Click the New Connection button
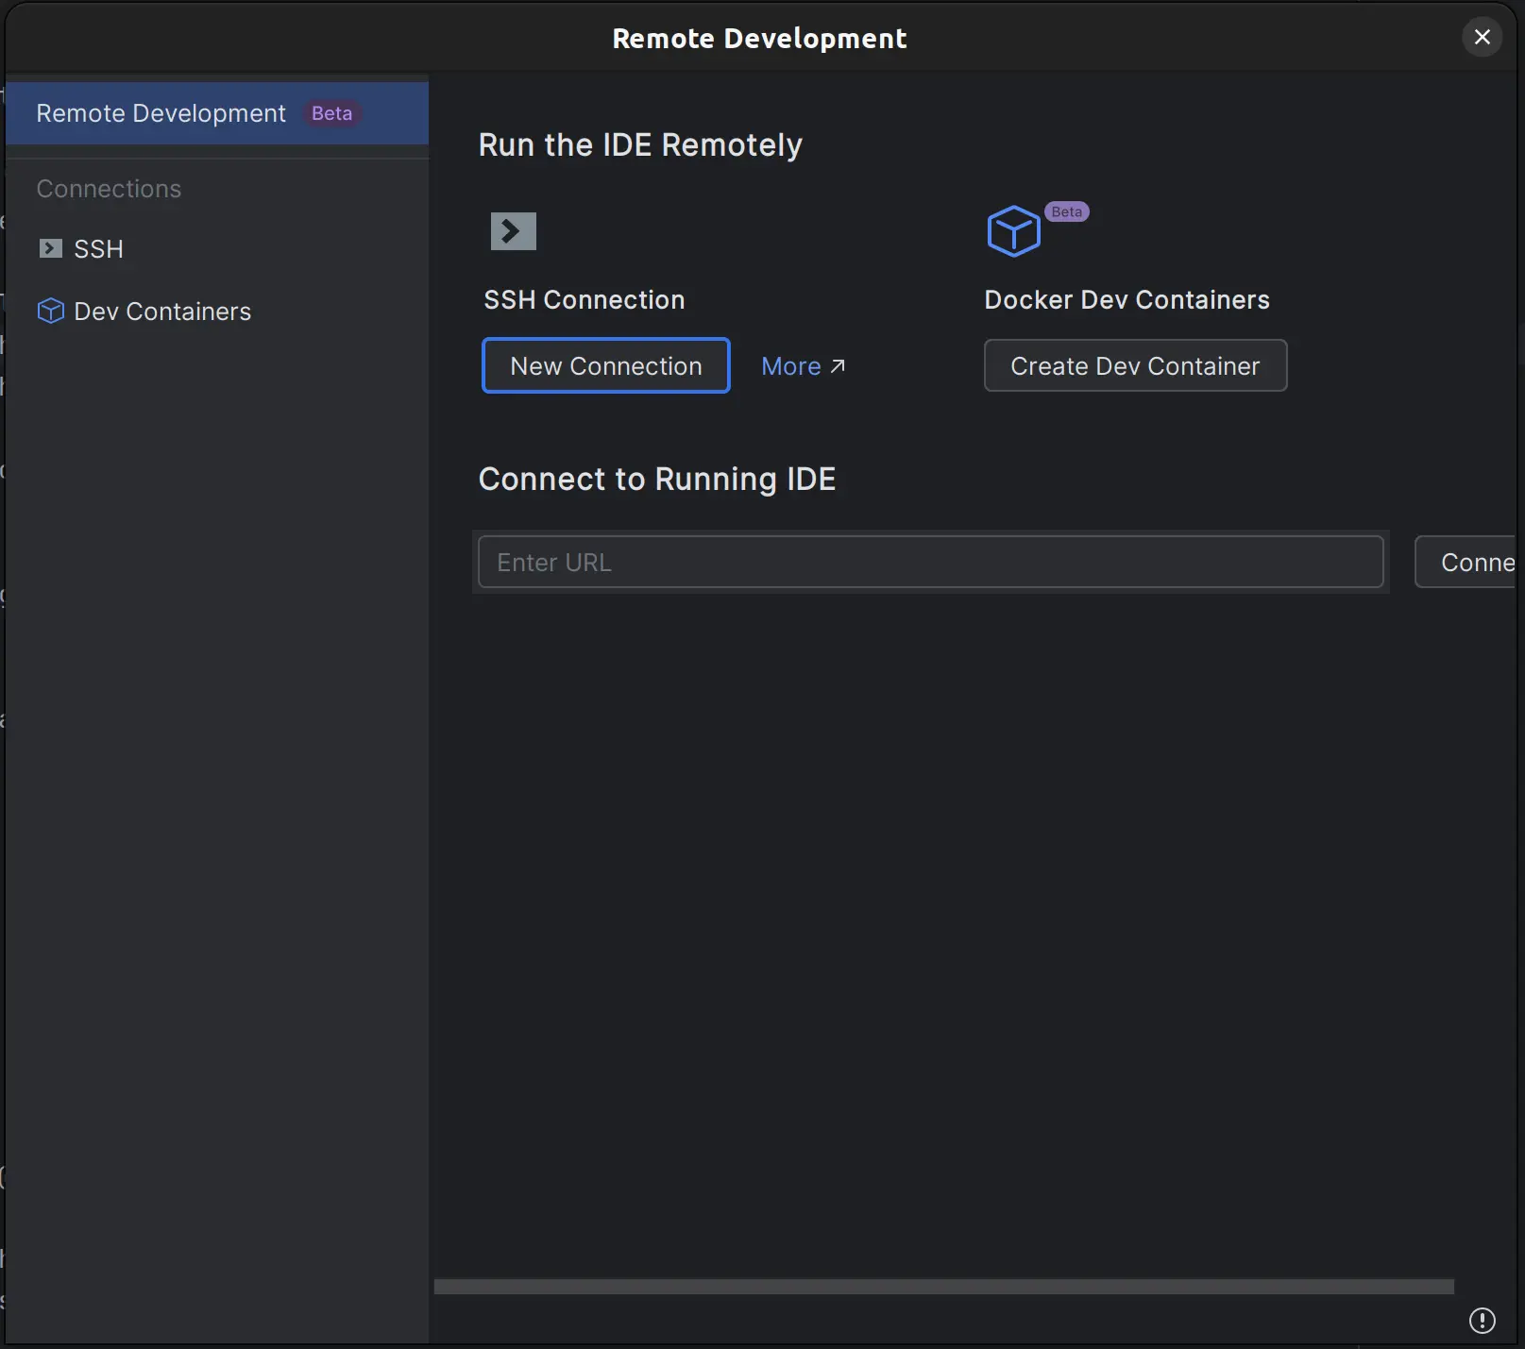The image size is (1525, 1349). click(605, 365)
